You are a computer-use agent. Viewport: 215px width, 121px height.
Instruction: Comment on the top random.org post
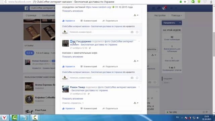[89, 21]
